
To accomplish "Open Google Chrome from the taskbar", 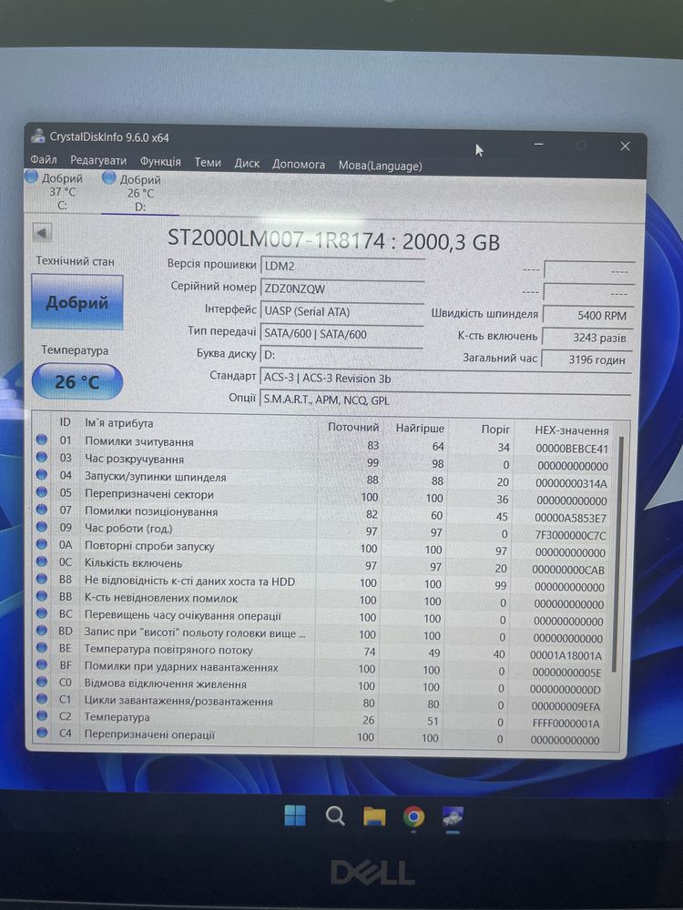I will pyautogui.click(x=413, y=816).
